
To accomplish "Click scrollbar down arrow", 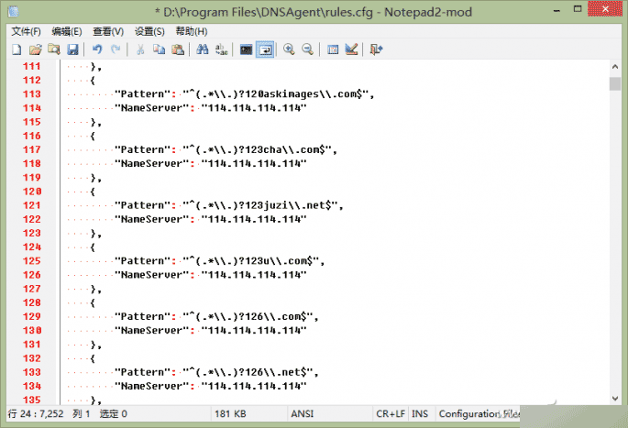I will 615,399.
